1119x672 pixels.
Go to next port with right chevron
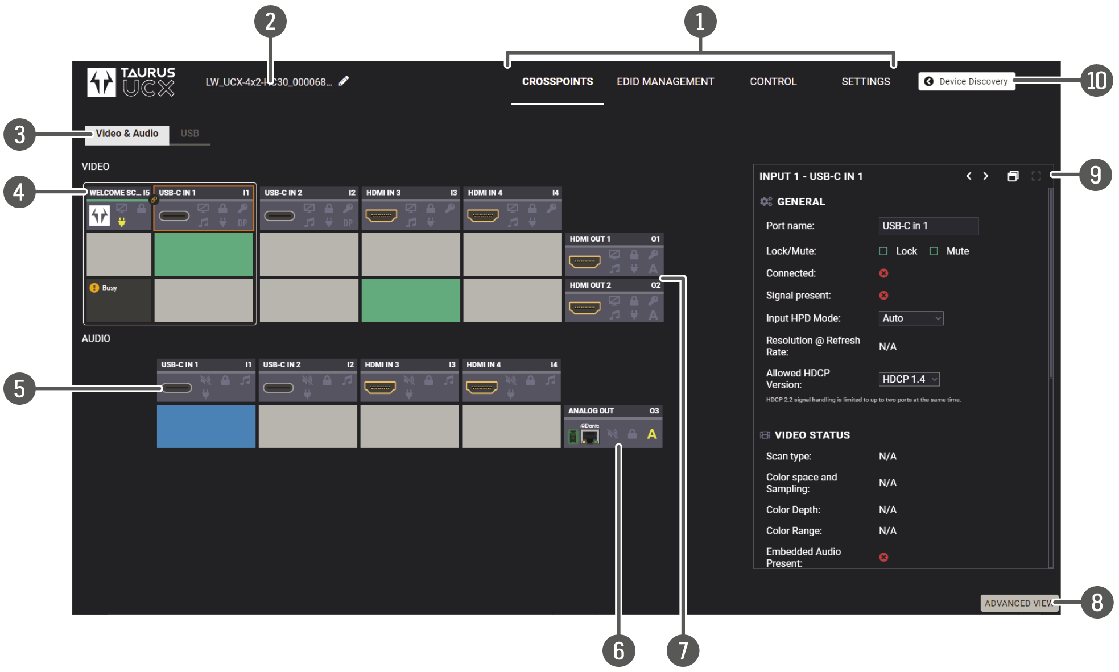pyautogui.click(x=986, y=176)
